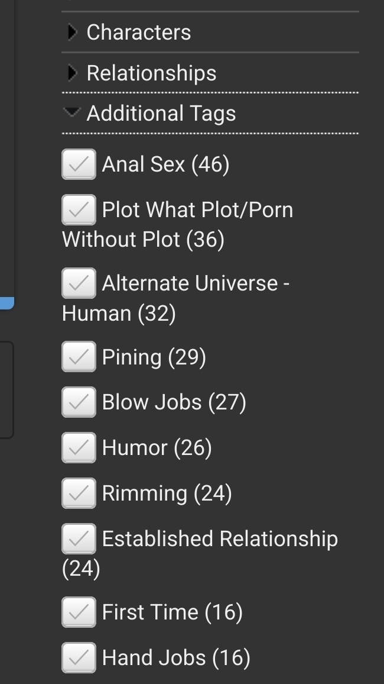Click the Pining (29) tag label

pos(154,357)
